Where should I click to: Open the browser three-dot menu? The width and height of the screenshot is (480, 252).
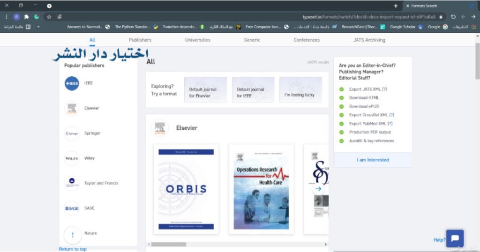coord(6,17)
